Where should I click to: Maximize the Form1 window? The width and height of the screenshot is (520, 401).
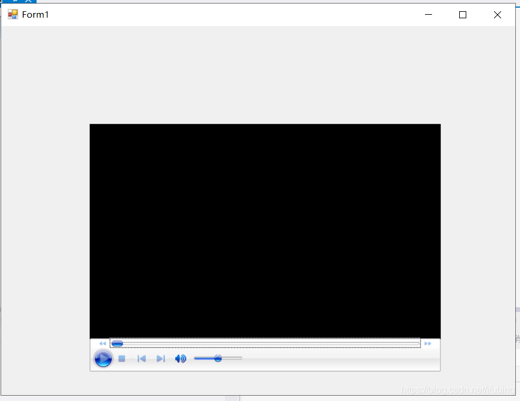point(463,15)
